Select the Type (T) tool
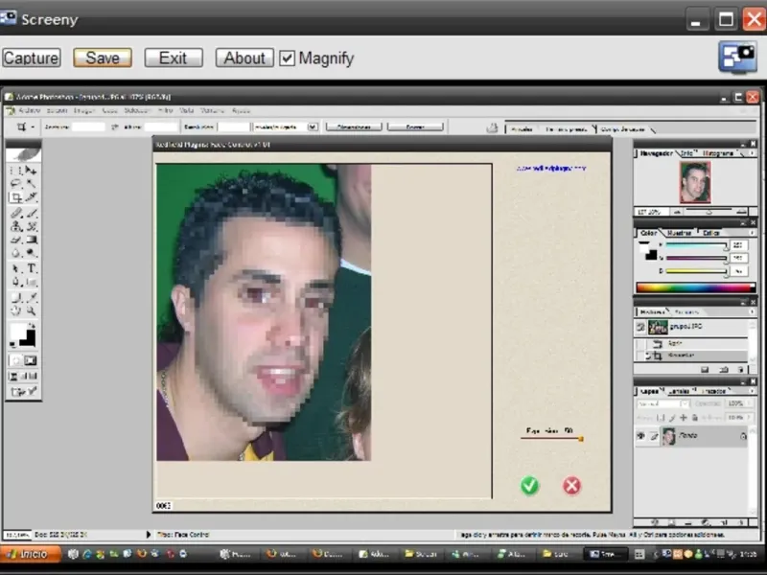The image size is (767, 575). click(31, 269)
